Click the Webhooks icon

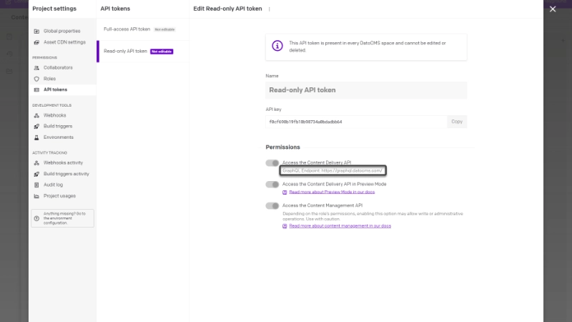coord(36,115)
